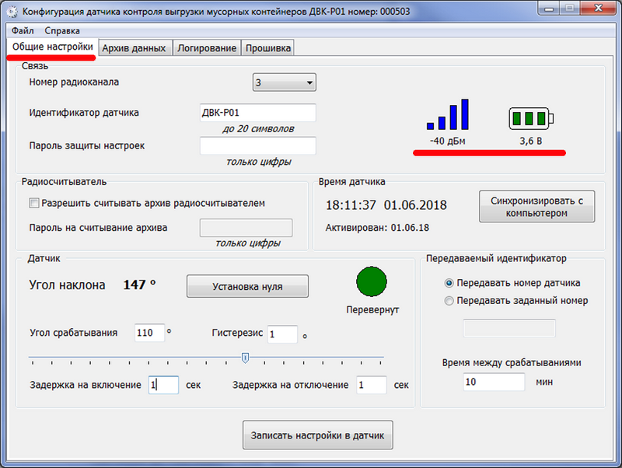Click the Задержка на отключение field
This screenshot has height=468, width=622.
(372, 385)
